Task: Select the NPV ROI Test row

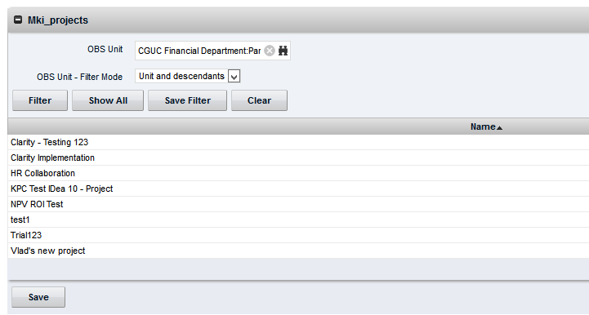Action: tap(298, 204)
